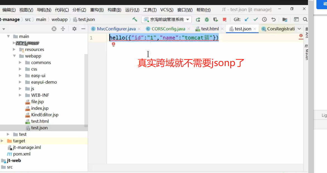Run the 京淘前端管理系统 configuration
This screenshot has width=327, height=173.
[198, 20]
